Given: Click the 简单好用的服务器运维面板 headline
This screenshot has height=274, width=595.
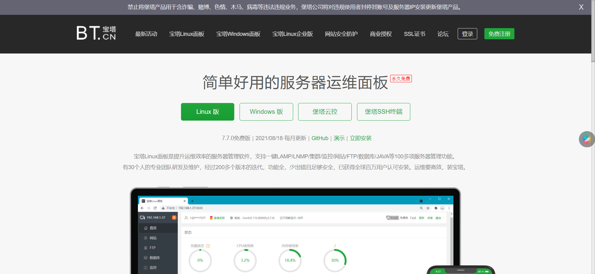Looking at the screenshot, I should [x=295, y=83].
